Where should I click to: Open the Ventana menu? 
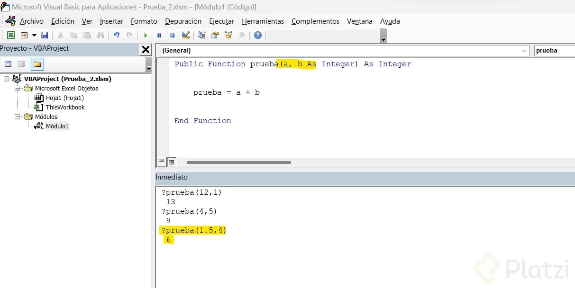[360, 21]
